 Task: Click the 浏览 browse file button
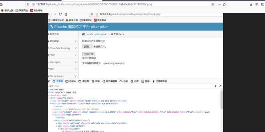point(87,46)
